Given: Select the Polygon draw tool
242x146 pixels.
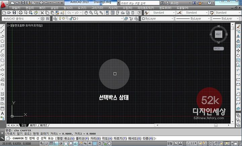Looking at the screenshot, I should coord(2,41).
